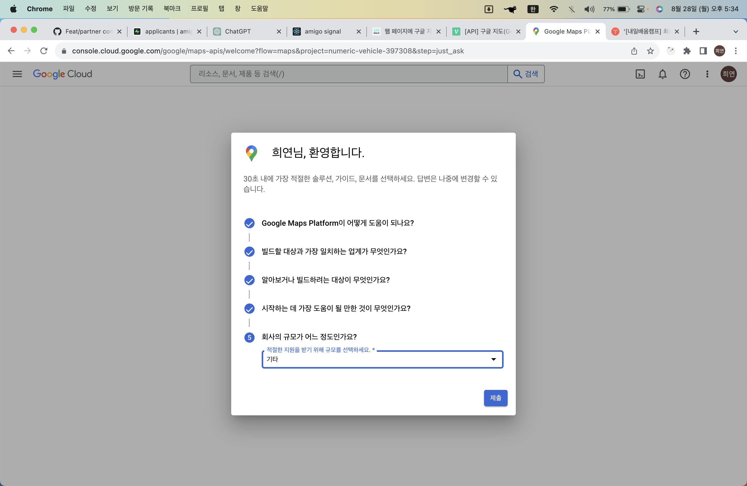747x486 pixels.
Task: Click the battery 77% indicator
Action: pos(616,9)
